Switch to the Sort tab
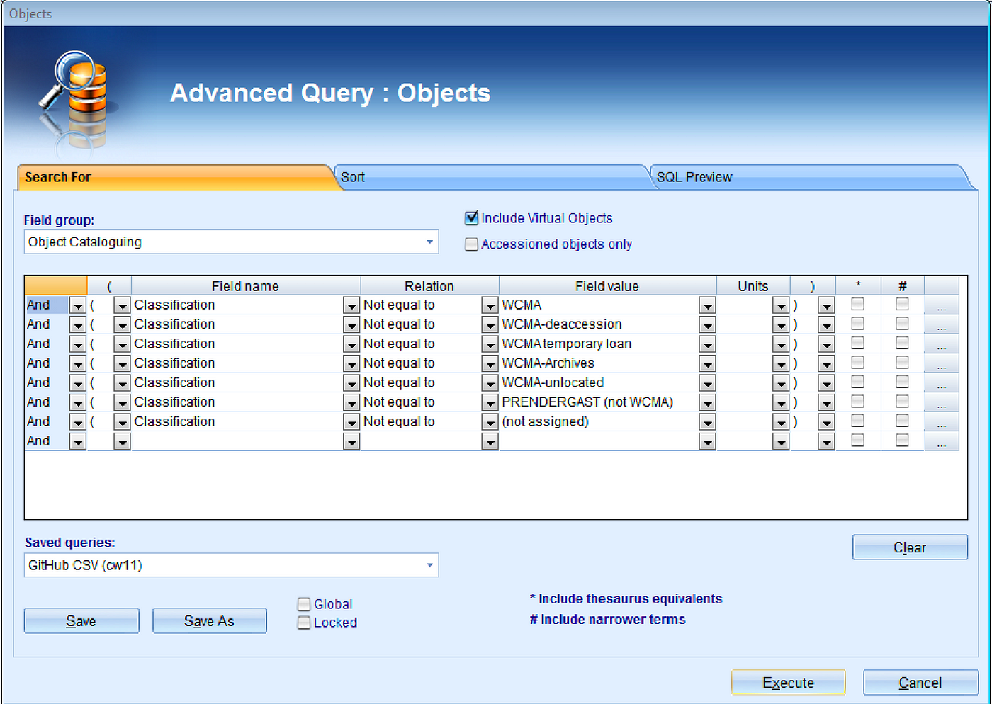The width and height of the screenshot is (992, 704). pos(492,177)
